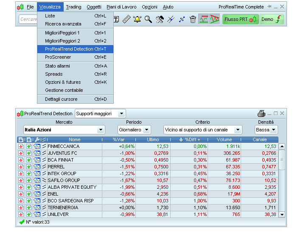Click green up arrow icon for ENEL
298x233 pixels.
(x=29, y=194)
